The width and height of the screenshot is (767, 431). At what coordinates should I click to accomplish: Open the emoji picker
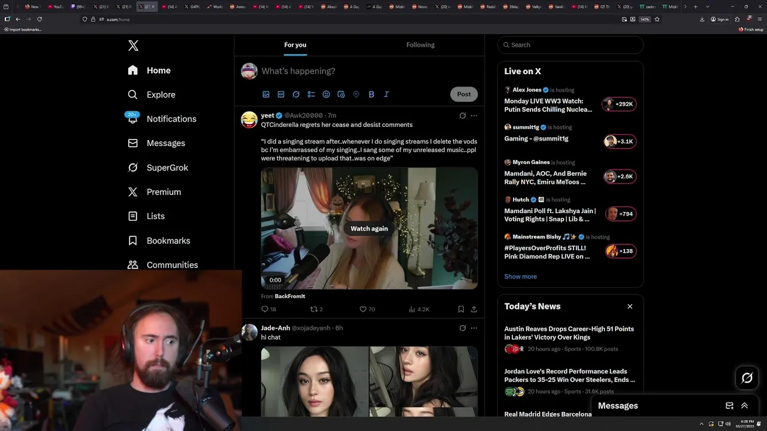coord(326,94)
